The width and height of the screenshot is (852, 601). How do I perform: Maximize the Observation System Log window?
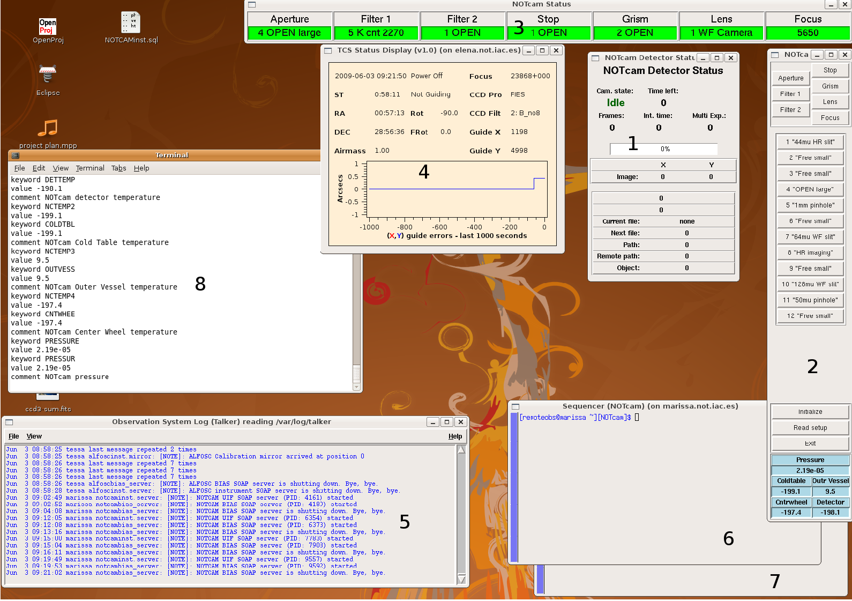(447, 422)
